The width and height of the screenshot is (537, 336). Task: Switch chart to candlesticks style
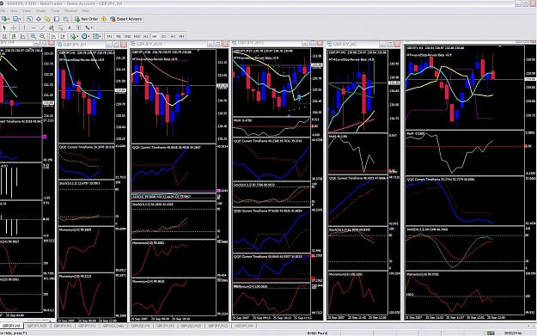click(14, 36)
